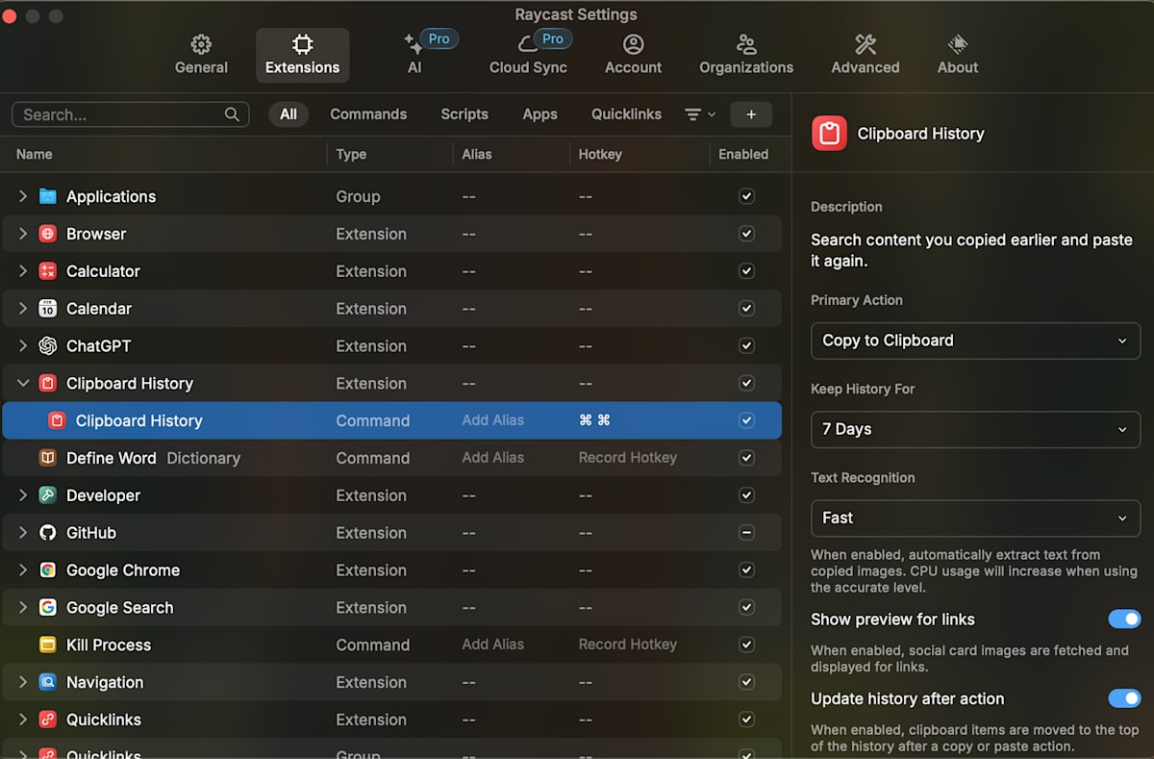Open the General settings tab icon
This screenshot has width=1154, height=759.
tap(201, 44)
